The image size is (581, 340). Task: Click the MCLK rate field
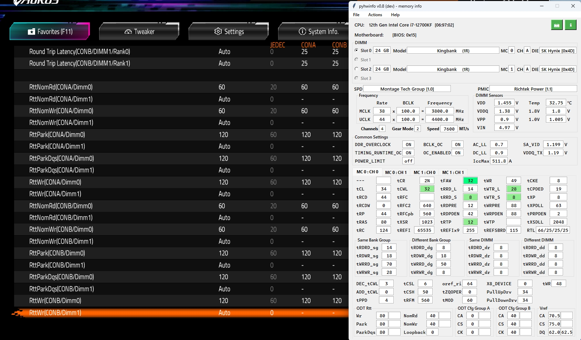point(382,111)
